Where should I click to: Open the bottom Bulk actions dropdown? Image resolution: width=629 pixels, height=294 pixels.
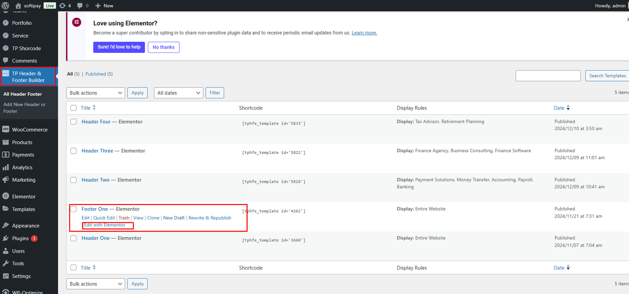click(x=96, y=284)
